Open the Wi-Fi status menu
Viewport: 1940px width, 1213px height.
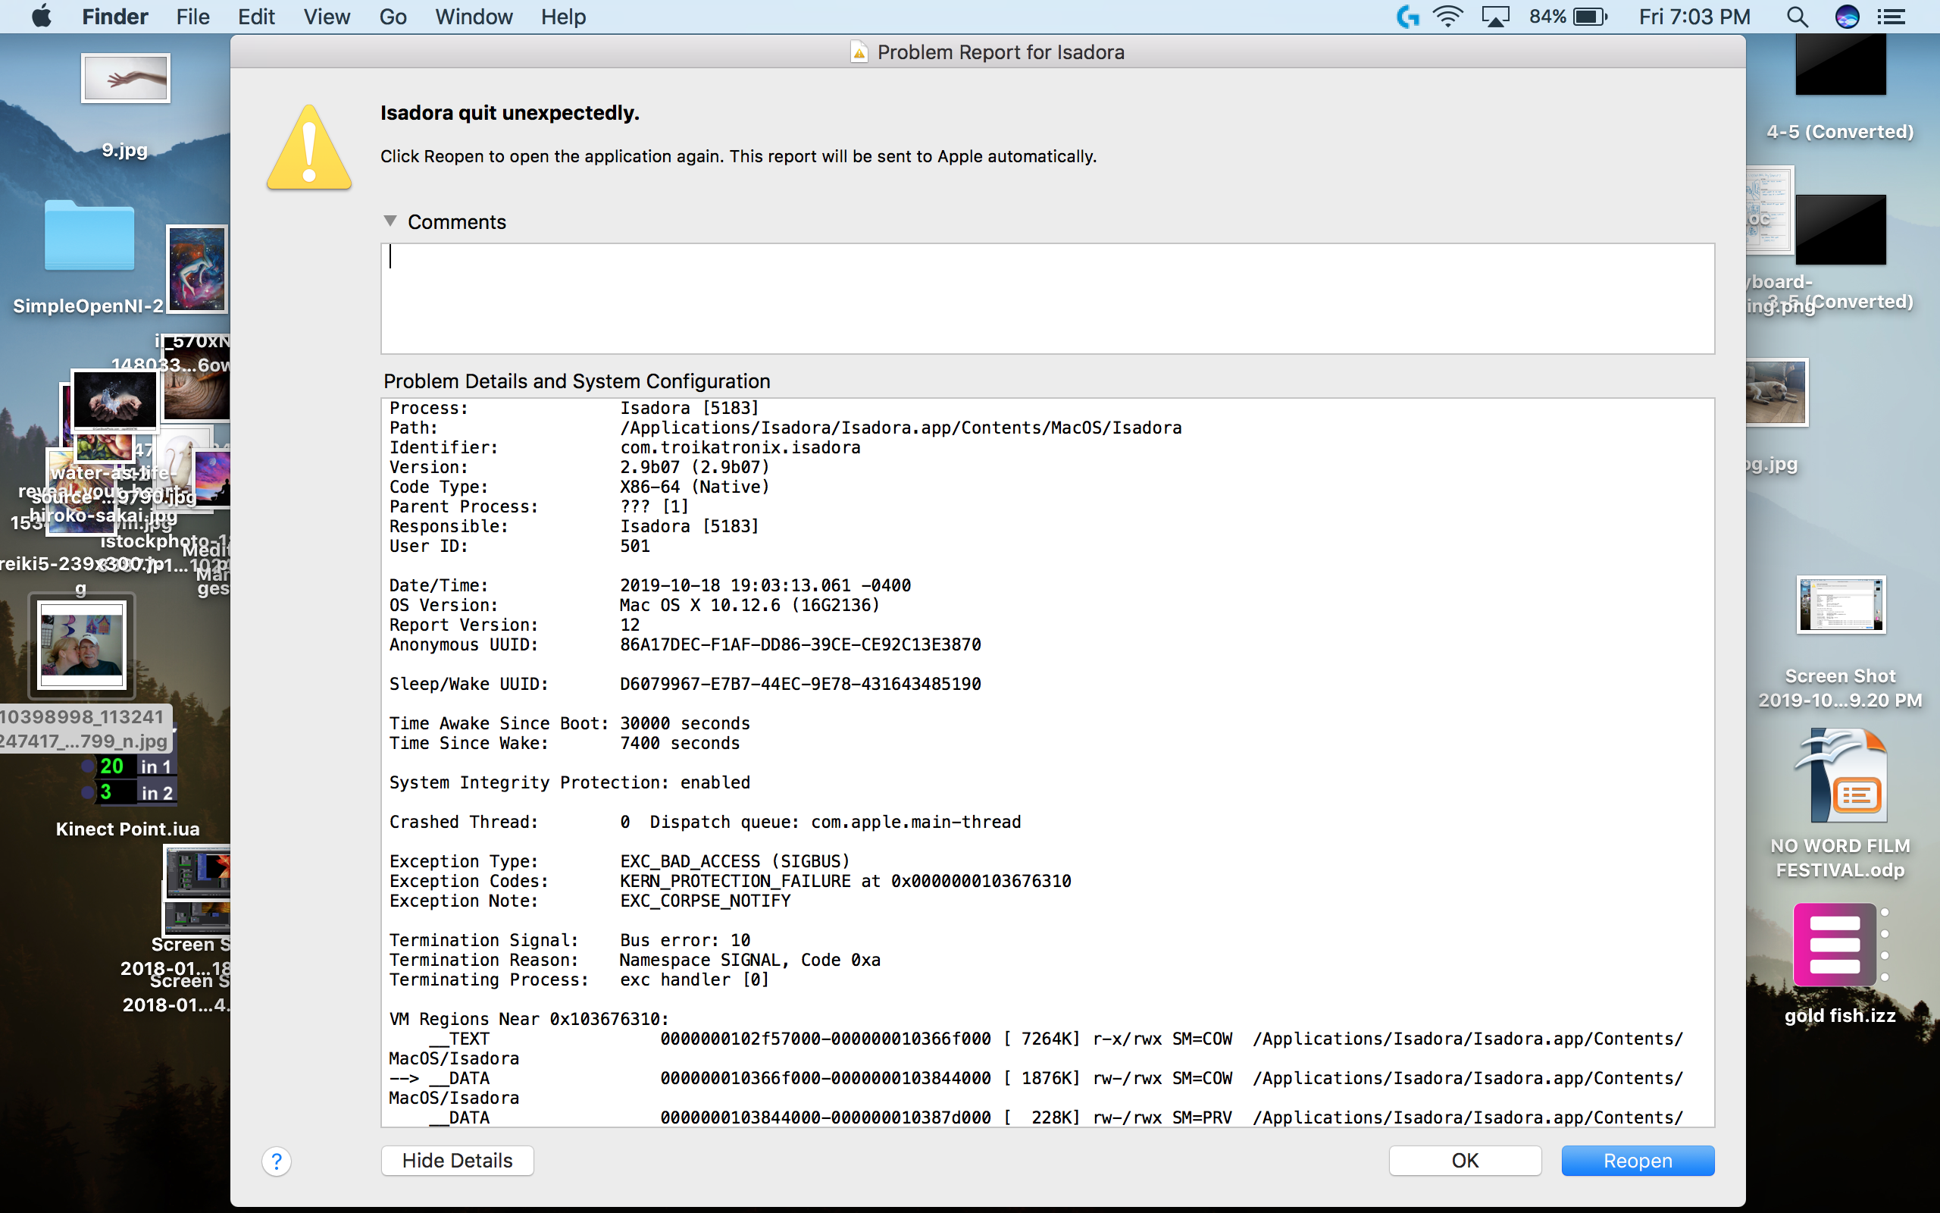point(1447,16)
